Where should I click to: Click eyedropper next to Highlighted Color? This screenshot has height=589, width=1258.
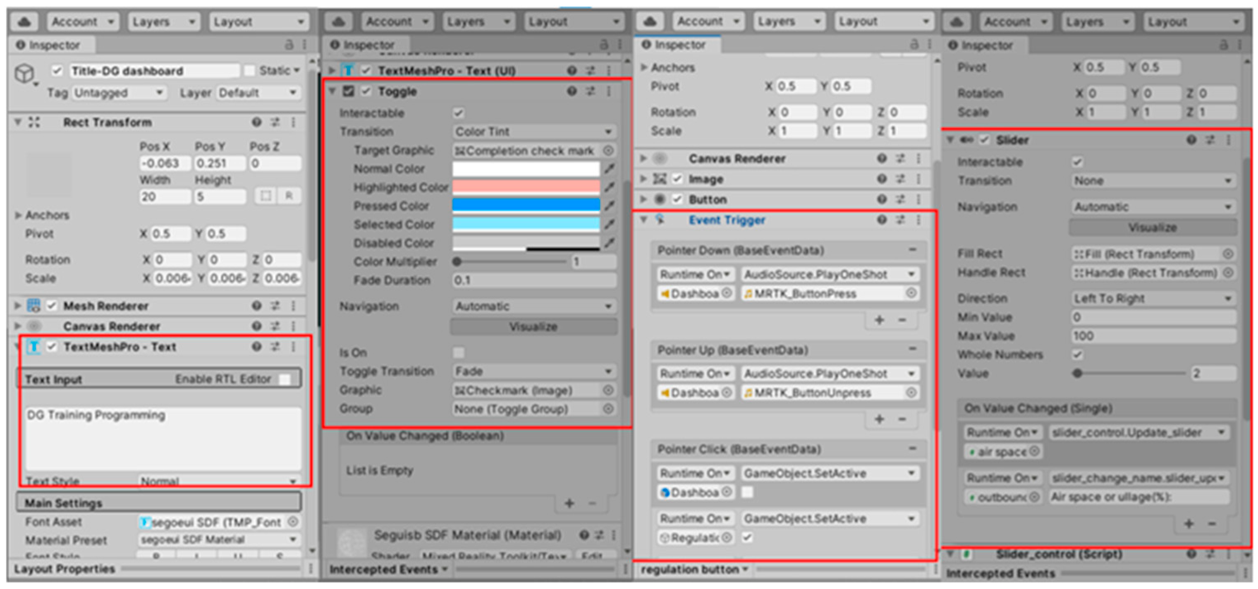(x=609, y=187)
